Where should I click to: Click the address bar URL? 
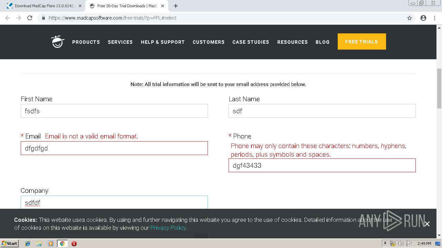pos(113,18)
